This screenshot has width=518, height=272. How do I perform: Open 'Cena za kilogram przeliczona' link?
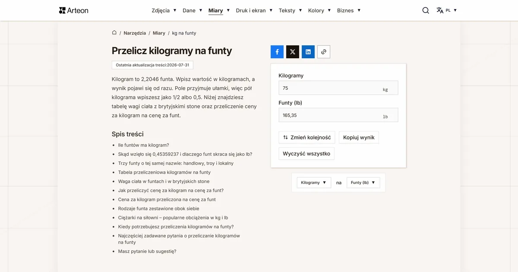[167, 199]
